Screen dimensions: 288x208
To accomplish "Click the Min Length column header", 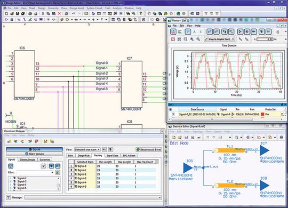I will (106, 162).
